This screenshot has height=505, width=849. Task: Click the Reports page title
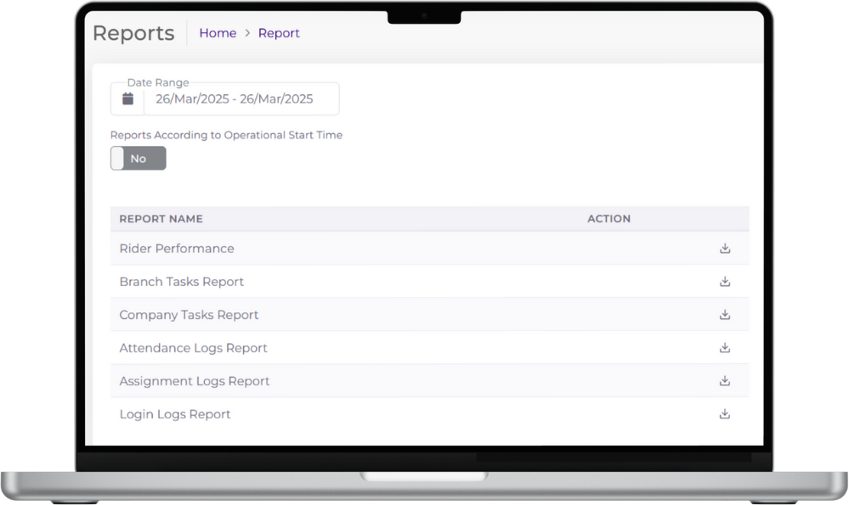tap(133, 33)
